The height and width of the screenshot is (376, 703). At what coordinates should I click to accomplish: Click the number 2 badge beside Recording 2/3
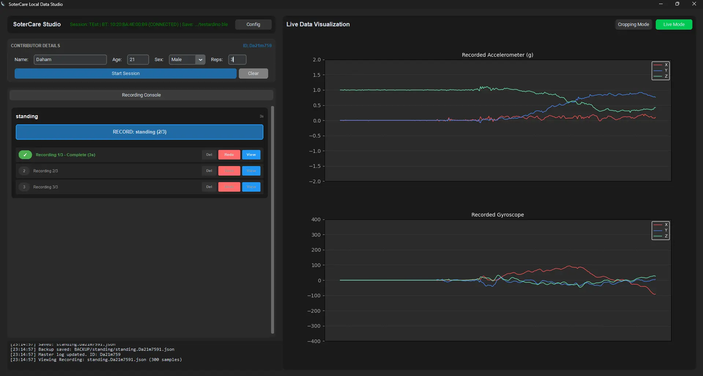pyautogui.click(x=24, y=171)
